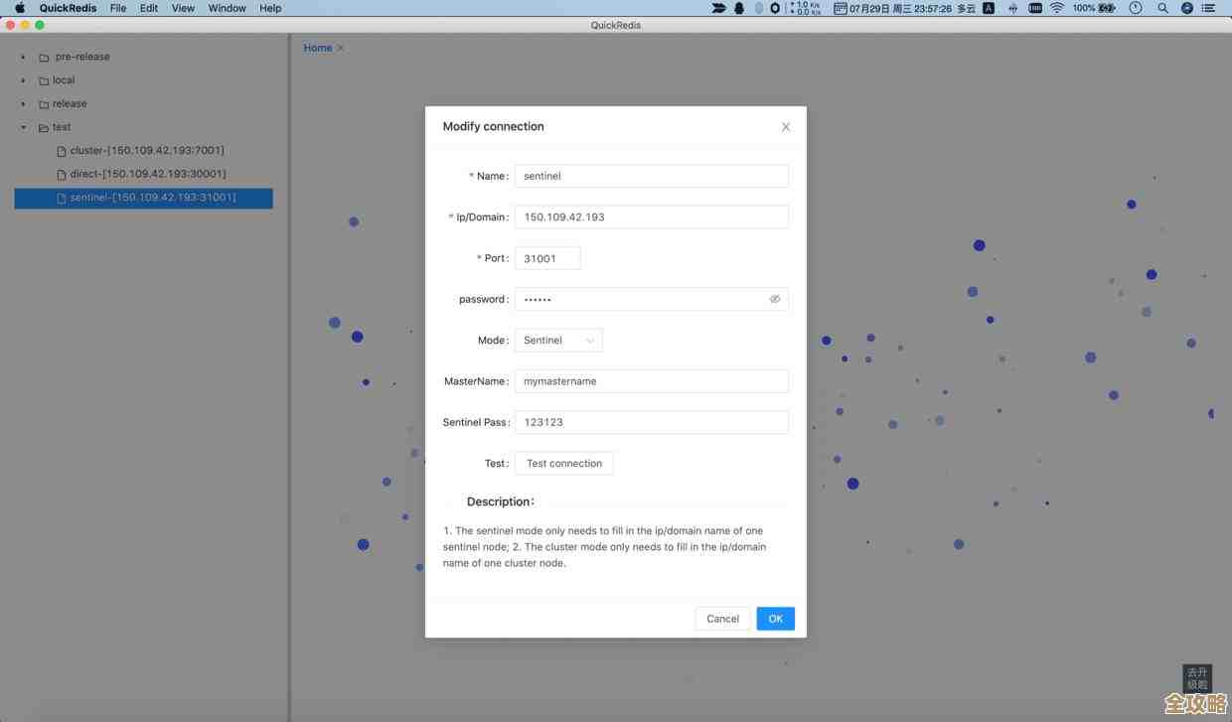Expand the release folder arrow
This screenshot has height=722, width=1232.
pos(23,104)
